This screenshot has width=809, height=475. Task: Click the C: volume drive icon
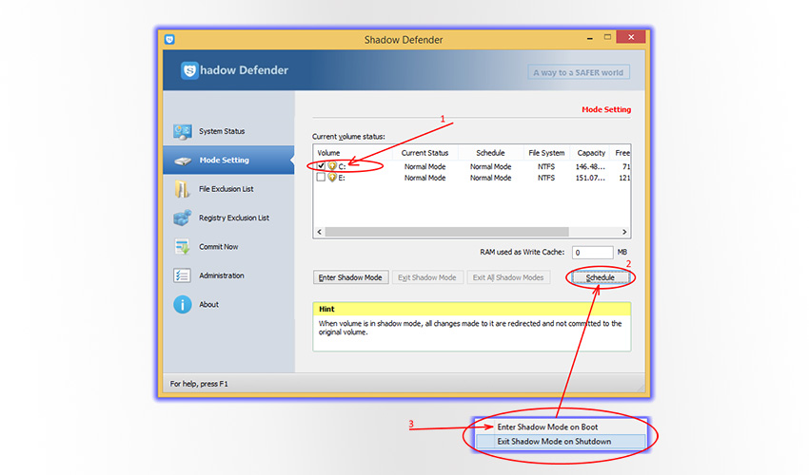click(332, 166)
